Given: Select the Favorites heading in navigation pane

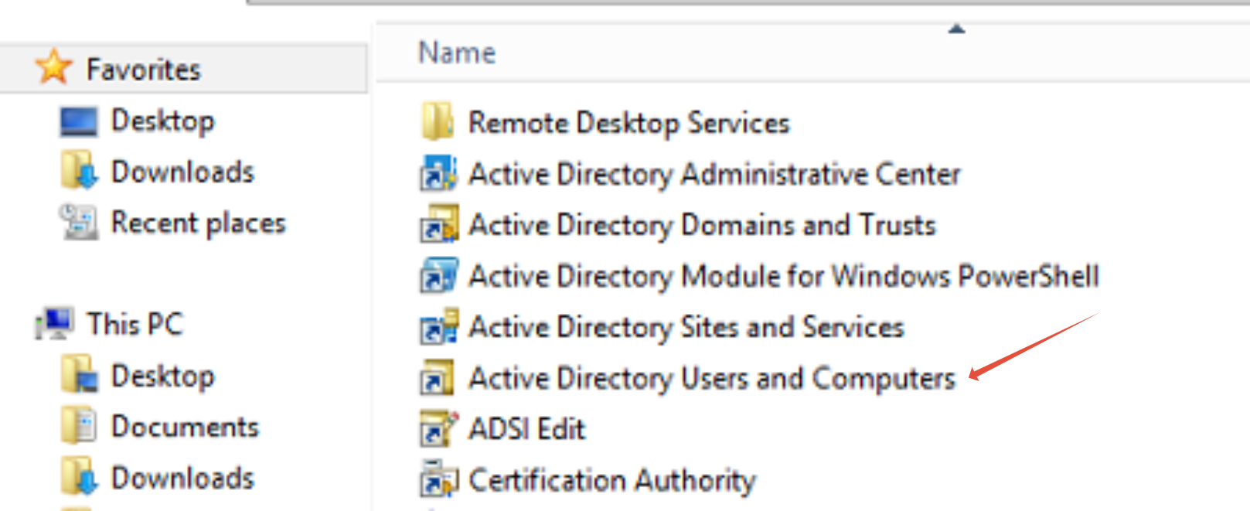Looking at the screenshot, I should click(x=144, y=70).
